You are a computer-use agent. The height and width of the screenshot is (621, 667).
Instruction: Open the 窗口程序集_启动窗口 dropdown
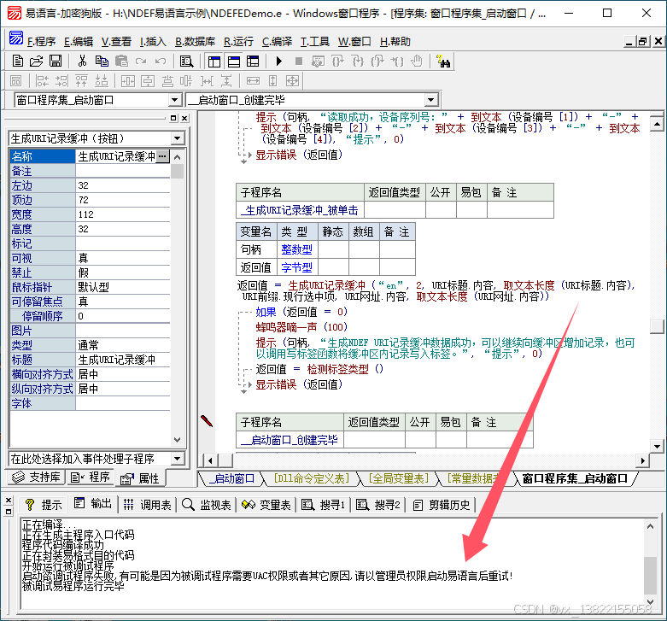[x=174, y=101]
